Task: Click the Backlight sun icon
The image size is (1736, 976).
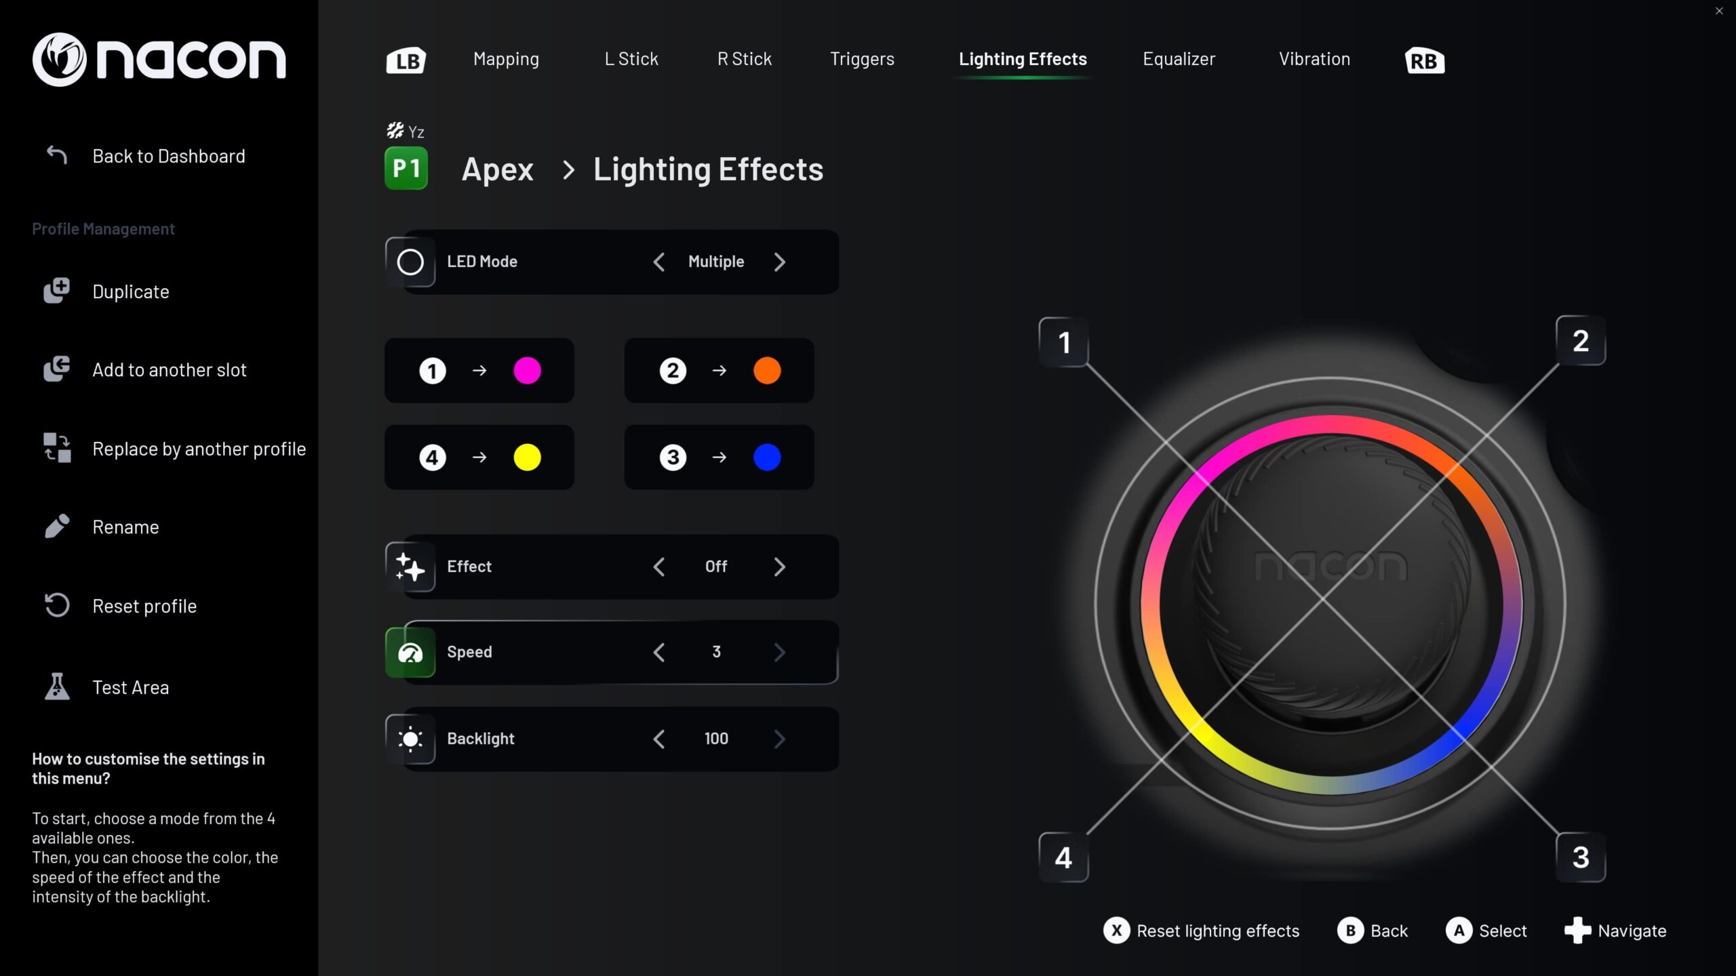Action: pos(410,739)
